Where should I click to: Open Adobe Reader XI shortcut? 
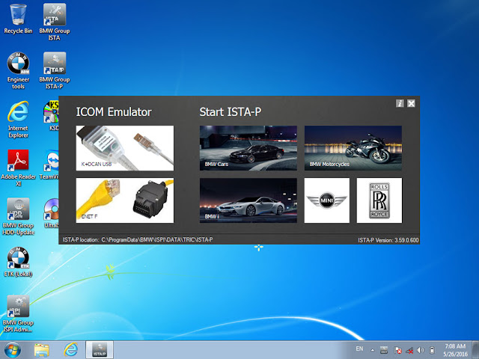point(18,168)
